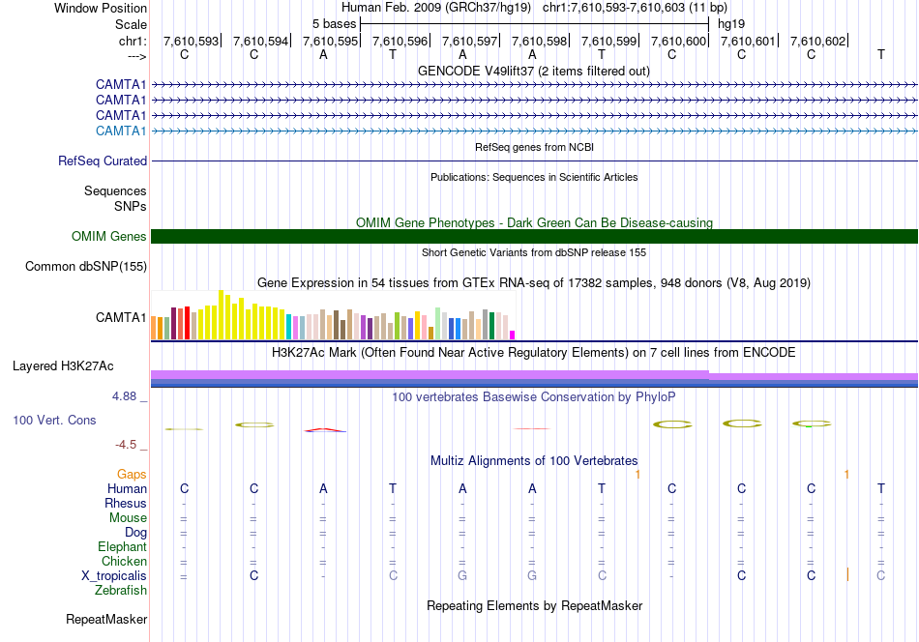Click the Rhesus alignment row label
This screenshot has width=919, height=642.
coord(126,503)
